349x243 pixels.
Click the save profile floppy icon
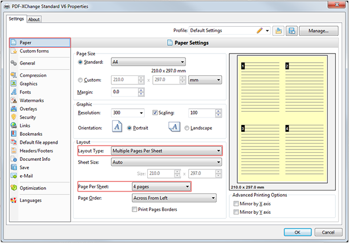[x=291, y=31]
